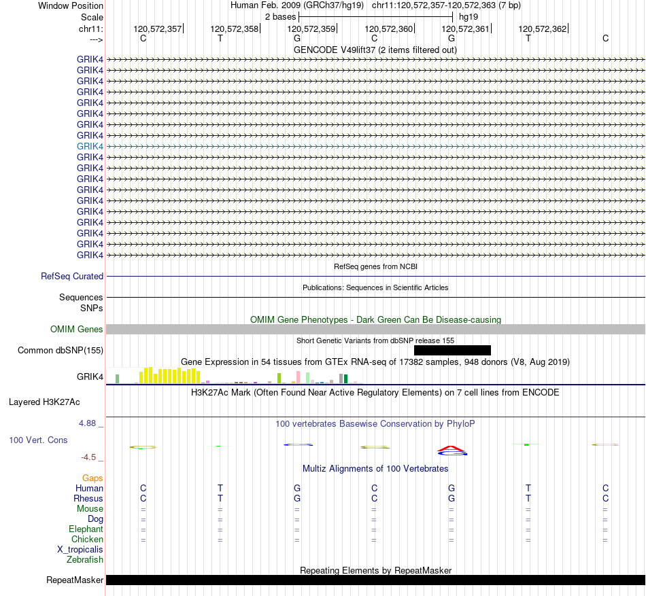Click the Window Position track label
Screen dimensions: 646x596
coord(71,5)
